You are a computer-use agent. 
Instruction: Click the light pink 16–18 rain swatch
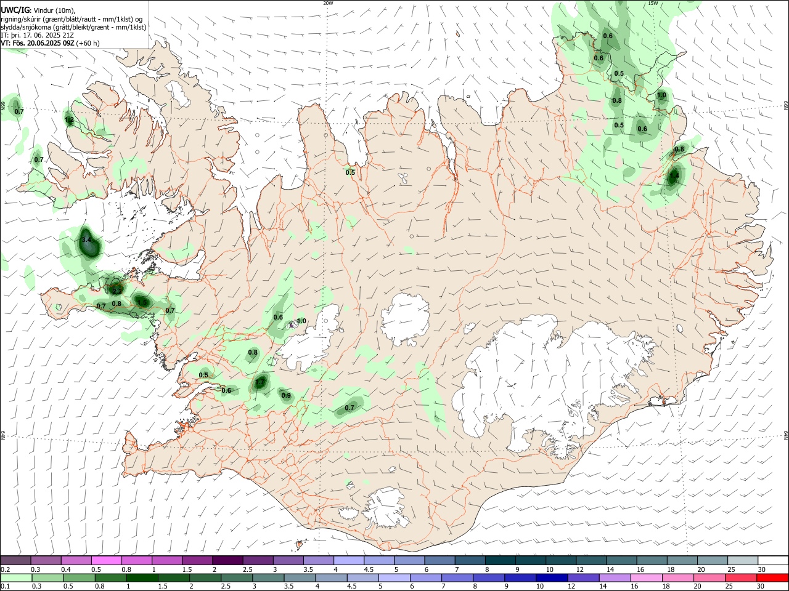[x=645, y=577]
